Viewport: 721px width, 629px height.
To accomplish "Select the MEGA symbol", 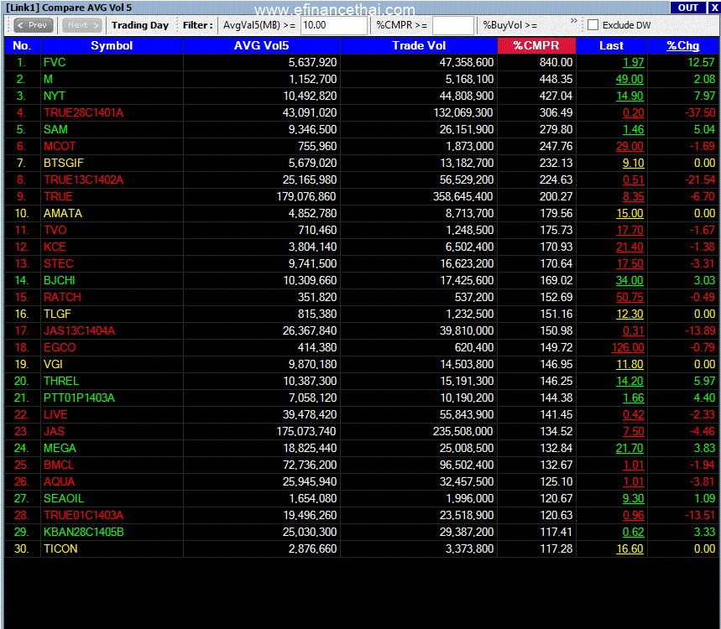I will click(x=60, y=448).
